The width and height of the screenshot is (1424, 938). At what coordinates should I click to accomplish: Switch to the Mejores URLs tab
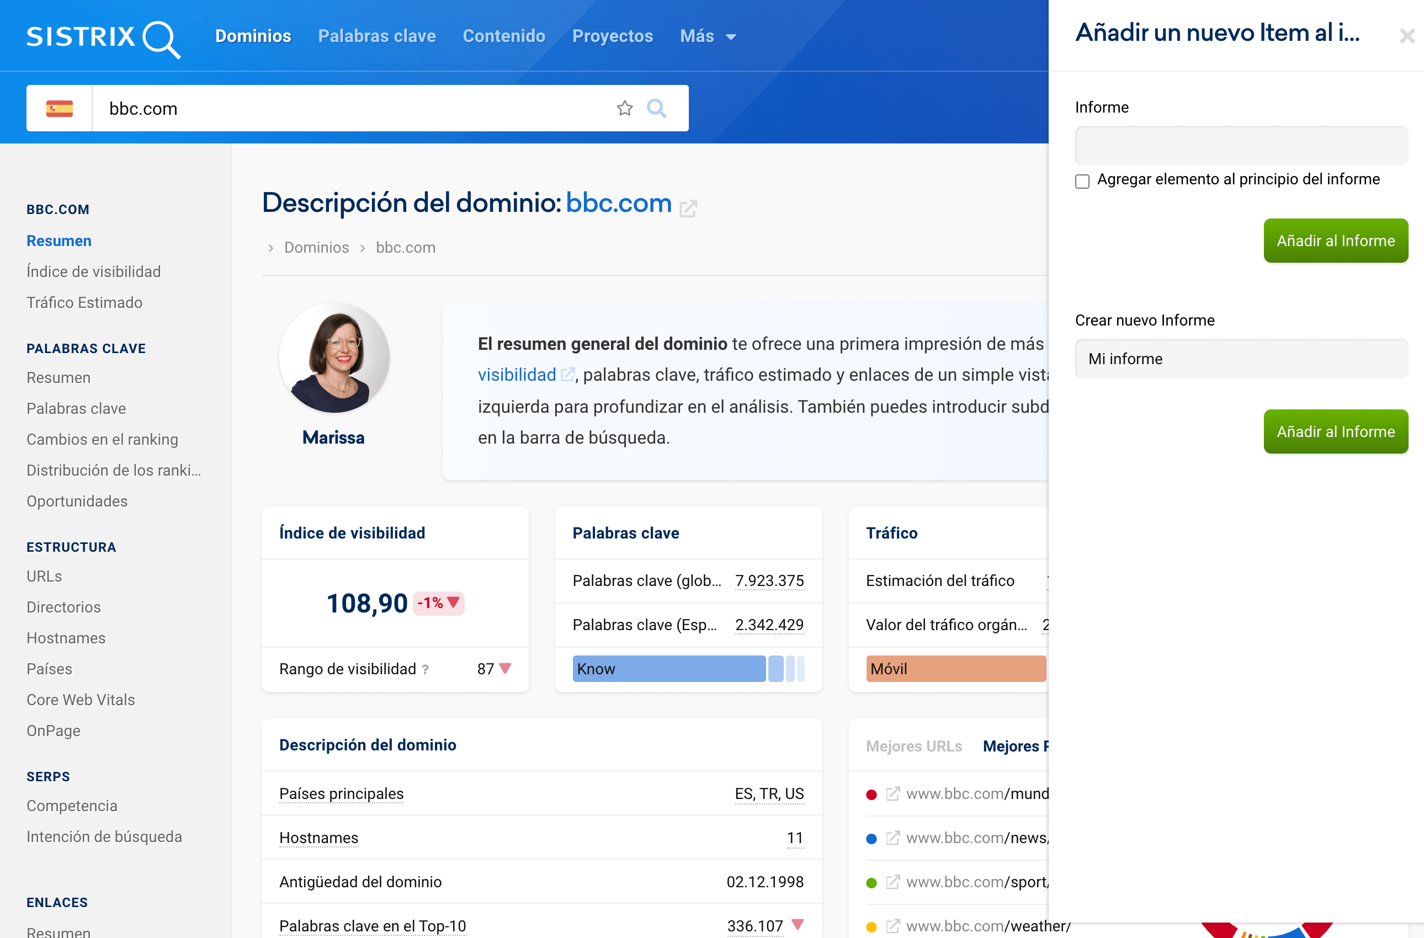click(x=913, y=746)
